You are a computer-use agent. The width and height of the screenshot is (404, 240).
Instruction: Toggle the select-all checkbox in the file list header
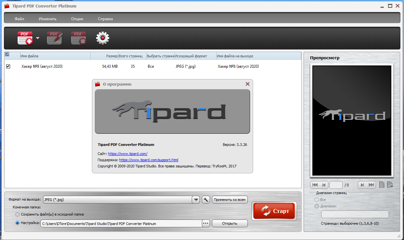click(x=7, y=54)
